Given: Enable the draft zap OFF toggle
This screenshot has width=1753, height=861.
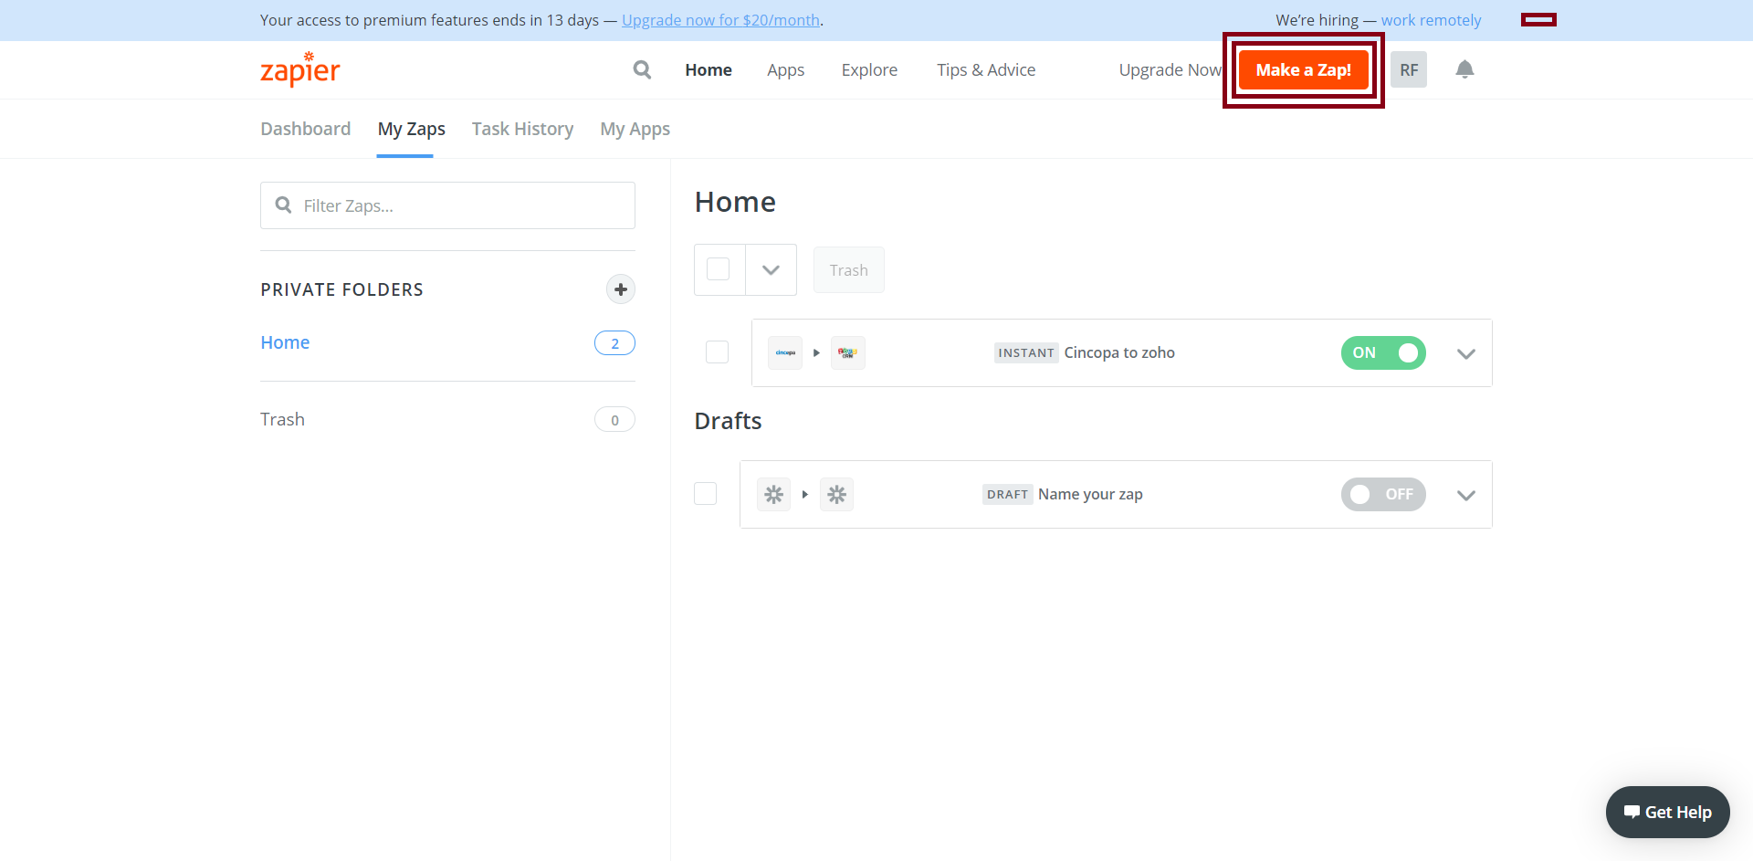Looking at the screenshot, I should pos(1382,494).
